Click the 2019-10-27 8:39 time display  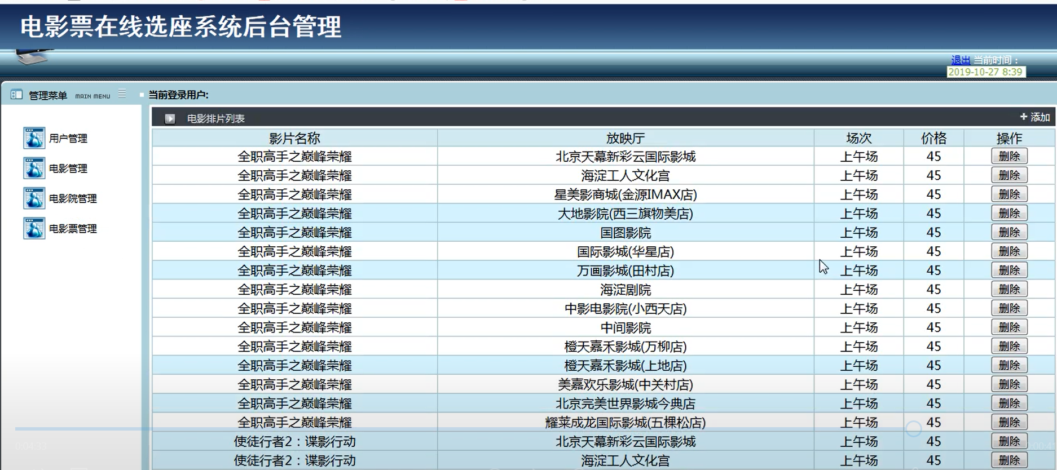985,72
